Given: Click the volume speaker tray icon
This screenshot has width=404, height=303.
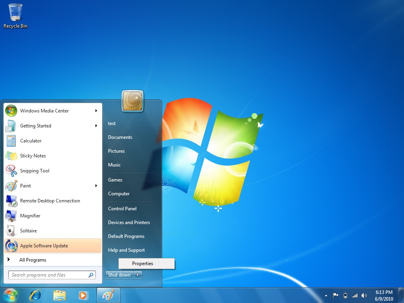Looking at the screenshot, I should 364,296.
